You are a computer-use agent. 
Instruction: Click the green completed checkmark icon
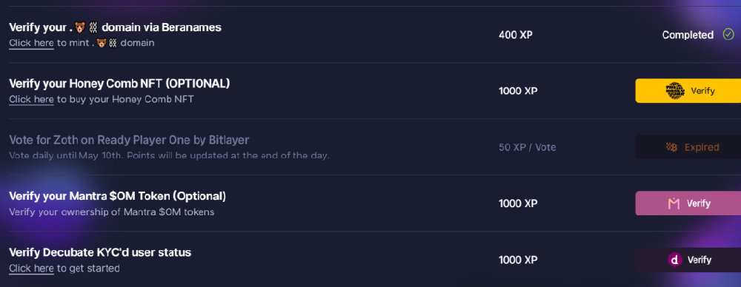(728, 35)
